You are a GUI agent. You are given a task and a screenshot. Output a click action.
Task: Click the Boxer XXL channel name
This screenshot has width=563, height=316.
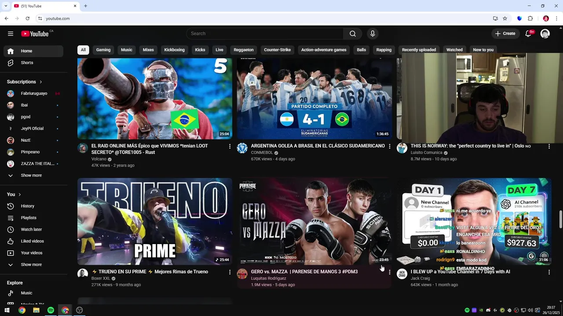pos(101,278)
